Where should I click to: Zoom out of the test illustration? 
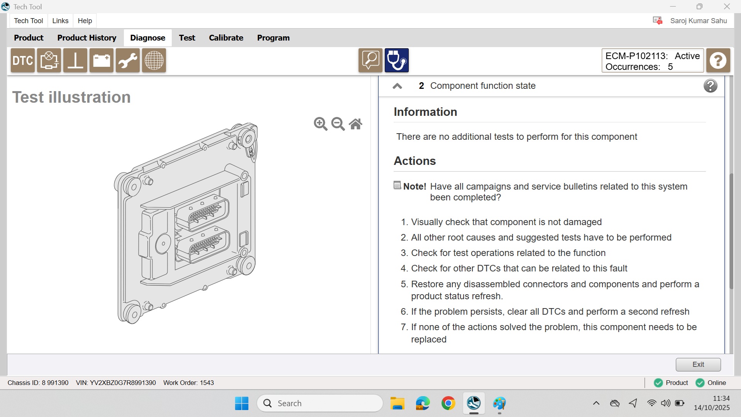pos(338,124)
